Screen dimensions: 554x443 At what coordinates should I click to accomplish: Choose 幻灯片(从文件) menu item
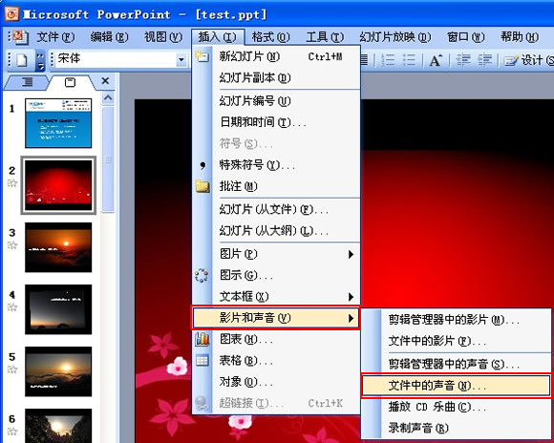point(276,209)
